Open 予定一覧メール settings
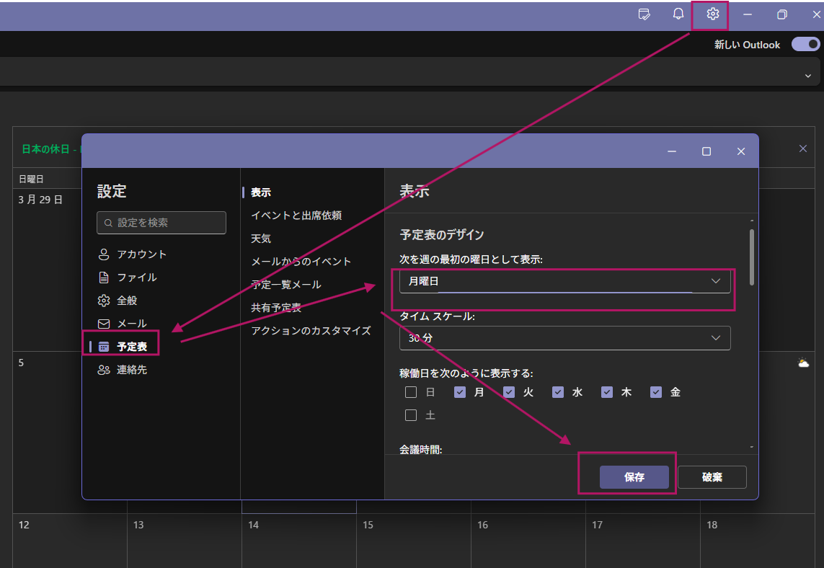Image resolution: width=824 pixels, height=568 pixels. [286, 285]
